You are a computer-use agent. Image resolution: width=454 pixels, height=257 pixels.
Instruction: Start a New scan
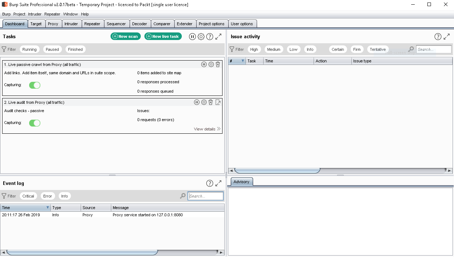click(126, 36)
